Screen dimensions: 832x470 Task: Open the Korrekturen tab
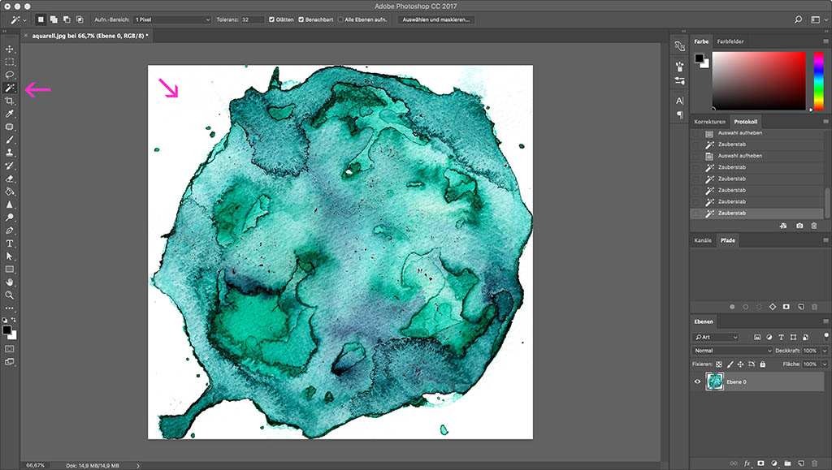coord(709,122)
